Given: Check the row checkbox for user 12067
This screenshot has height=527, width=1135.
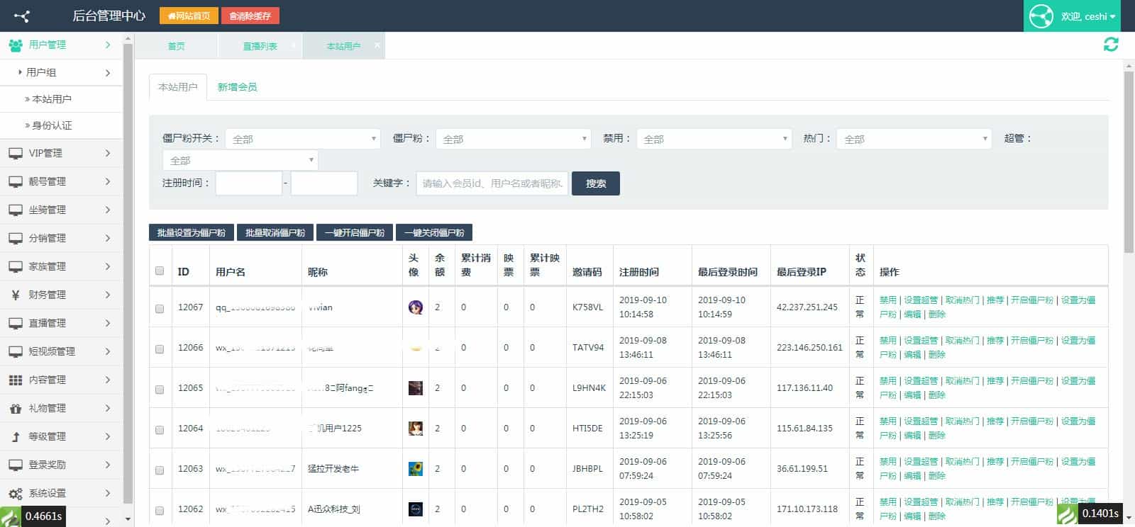Looking at the screenshot, I should 160,309.
